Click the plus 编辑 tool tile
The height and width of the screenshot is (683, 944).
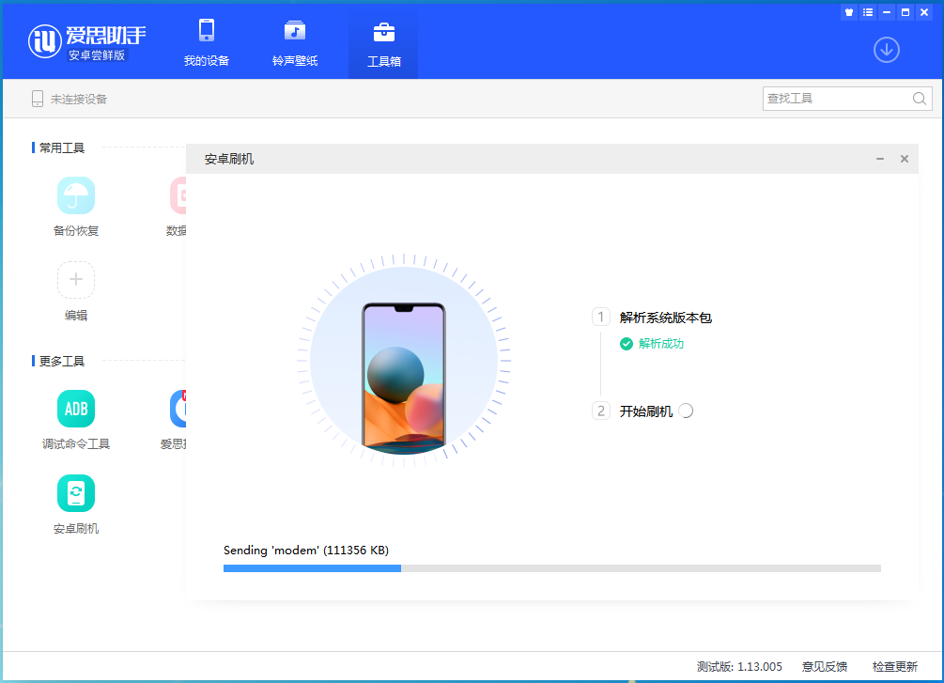pos(76,280)
